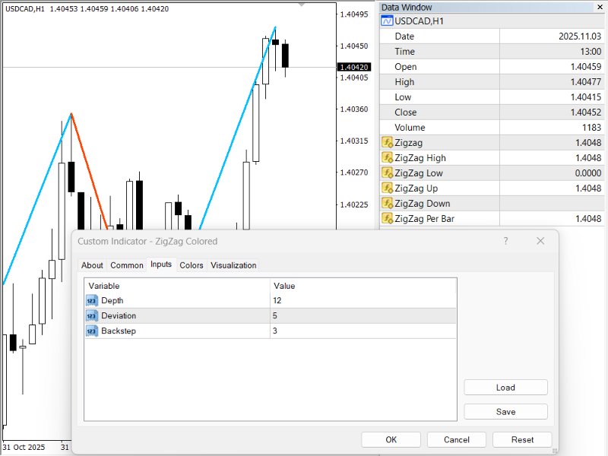Open the dialog help question mark
The image size is (608, 456).
pos(506,240)
